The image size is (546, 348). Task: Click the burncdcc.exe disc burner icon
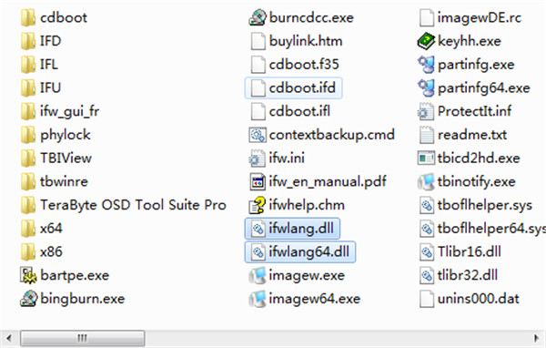point(258,17)
